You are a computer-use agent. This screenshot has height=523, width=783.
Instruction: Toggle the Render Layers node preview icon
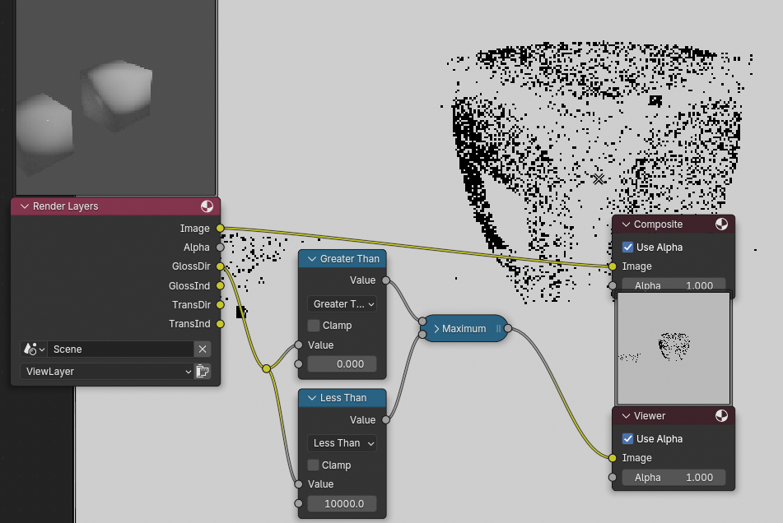click(x=207, y=206)
